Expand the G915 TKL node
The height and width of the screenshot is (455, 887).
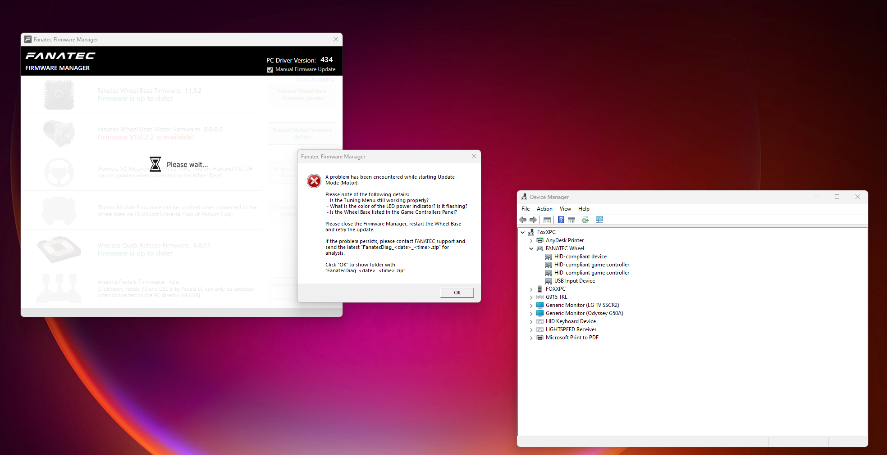[531, 297]
